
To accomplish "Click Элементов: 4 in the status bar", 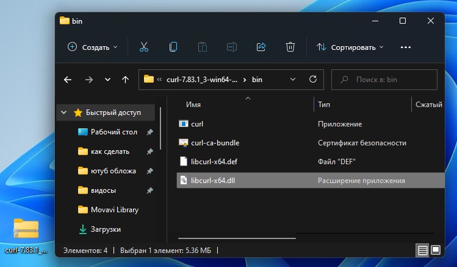I will (x=85, y=250).
